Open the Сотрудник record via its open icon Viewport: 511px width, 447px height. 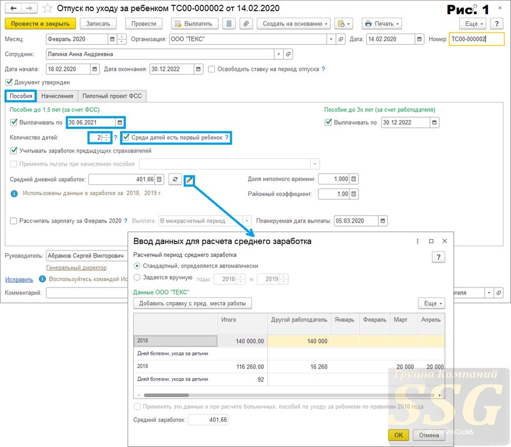288,54
